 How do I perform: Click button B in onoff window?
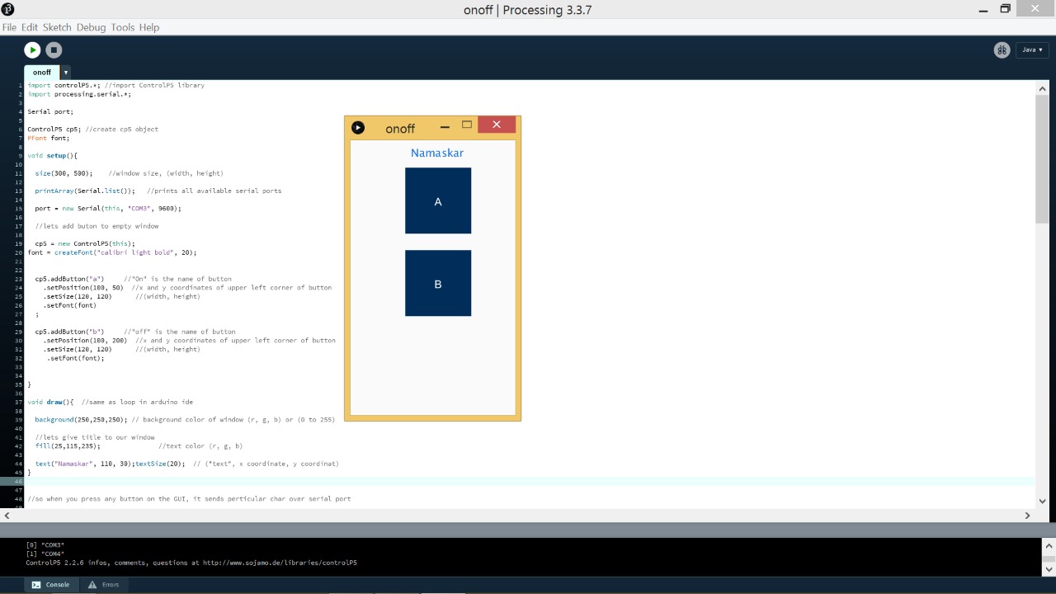pyautogui.click(x=438, y=283)
